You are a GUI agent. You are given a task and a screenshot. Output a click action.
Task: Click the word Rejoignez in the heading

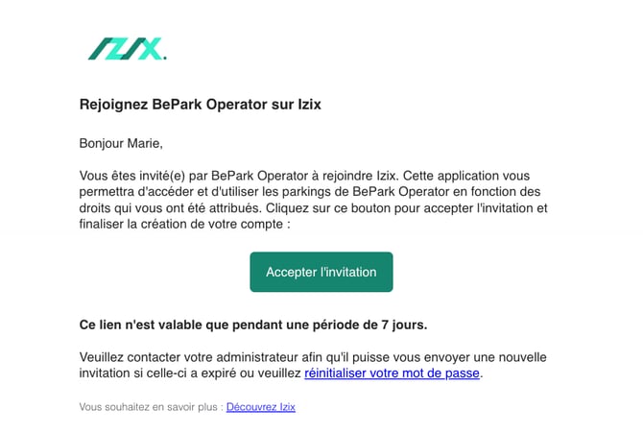click(x=113, y=105)
